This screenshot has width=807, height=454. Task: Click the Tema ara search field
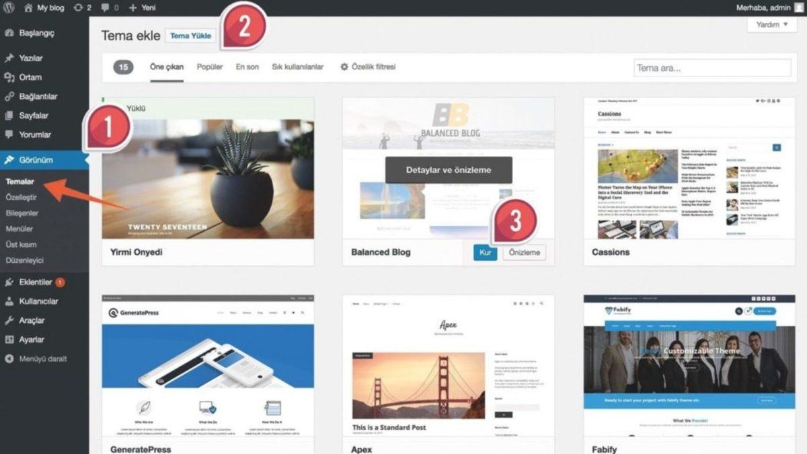pyautogui.click(x=712, y=67)
